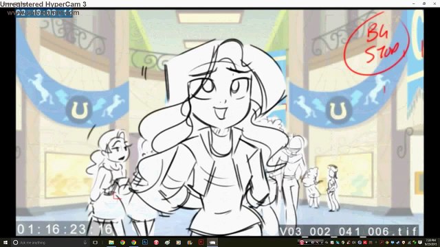Select the active video player taskbar button
This screenshot has width=440, height=247.
[x=212, y=242]
